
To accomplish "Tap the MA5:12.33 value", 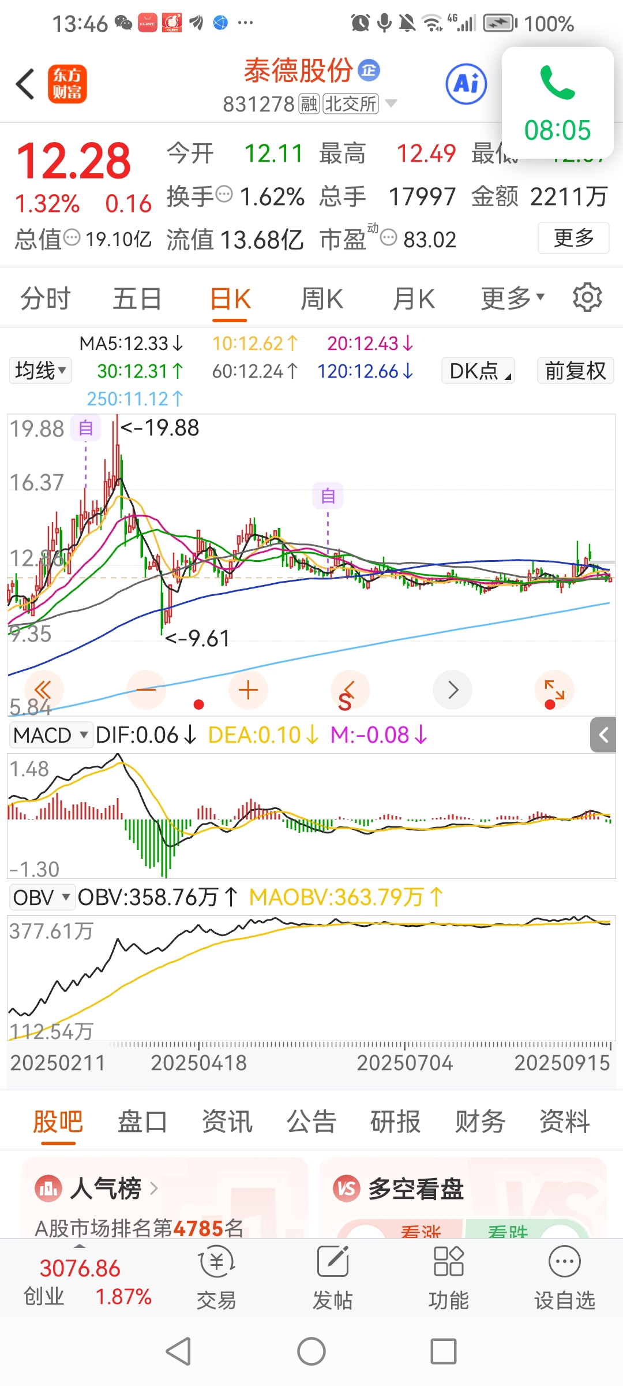I will pos(131,344).
